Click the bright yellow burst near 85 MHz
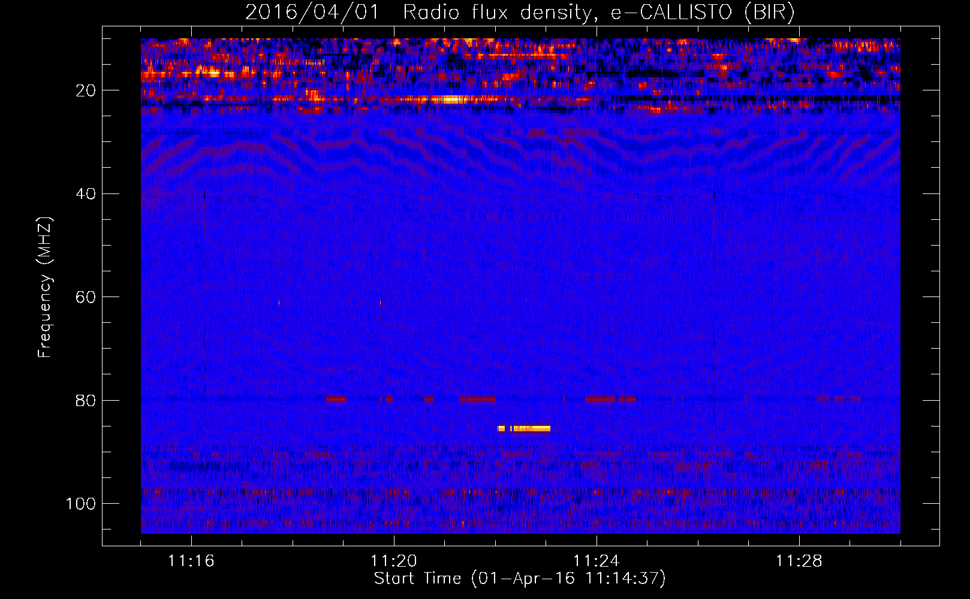The height and width of the screenshot is (599, 970). pyautogui.click(x=524, y=428)
